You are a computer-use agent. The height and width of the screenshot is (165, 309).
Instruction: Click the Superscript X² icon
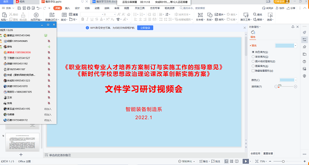[108, 19]
